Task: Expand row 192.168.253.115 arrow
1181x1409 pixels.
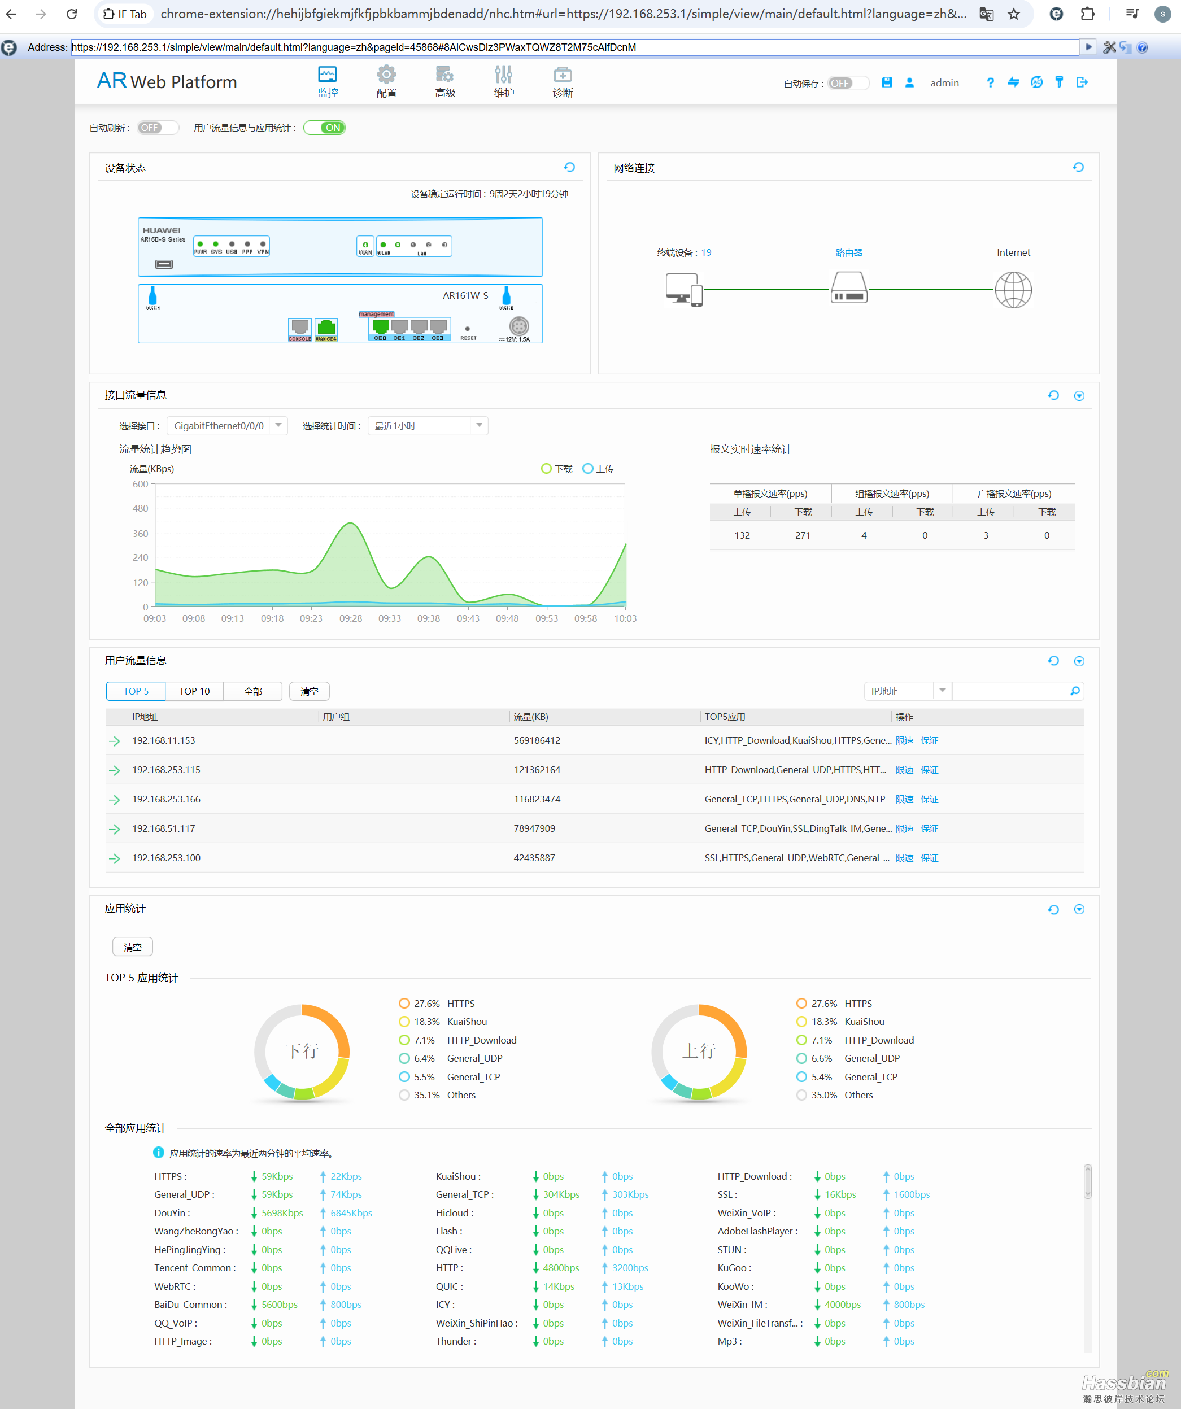Action: pos(115,771)
